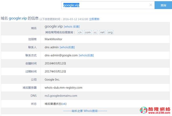
Task: Click the 过期时间 row label
Action: 31,71
